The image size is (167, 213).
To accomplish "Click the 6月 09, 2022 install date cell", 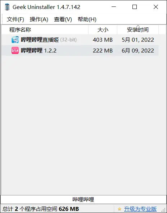I will pos(138,51).
